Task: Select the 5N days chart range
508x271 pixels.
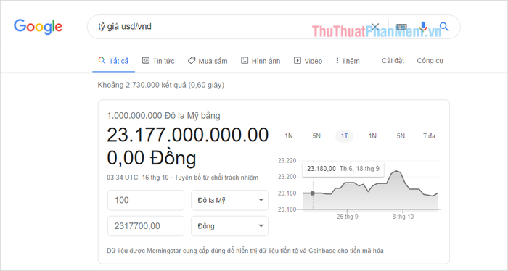Action: 316,135
